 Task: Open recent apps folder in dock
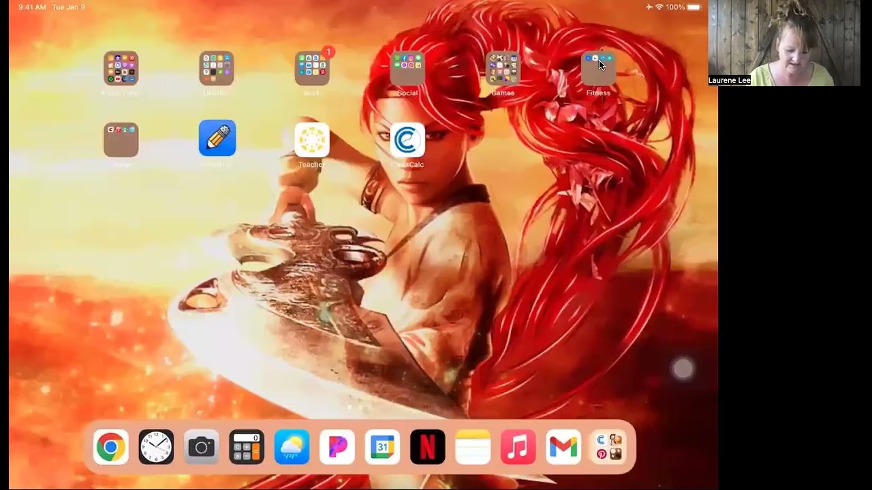coord(608,447)
